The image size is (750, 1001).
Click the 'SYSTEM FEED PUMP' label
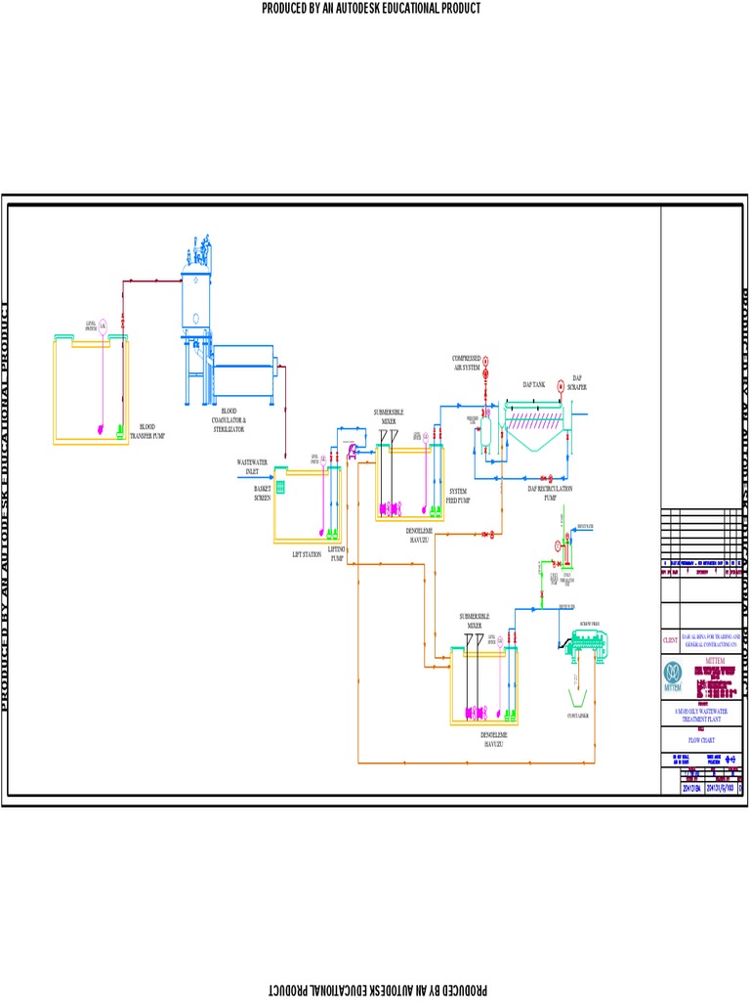click(x=458, y=496)
